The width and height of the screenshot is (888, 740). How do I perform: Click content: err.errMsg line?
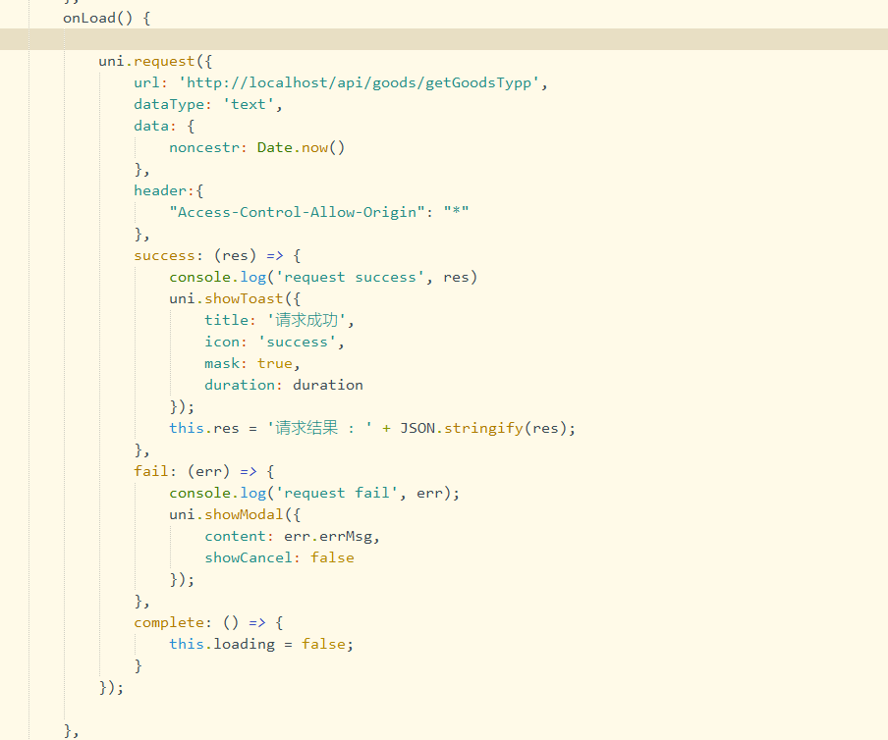click(292, 536)
